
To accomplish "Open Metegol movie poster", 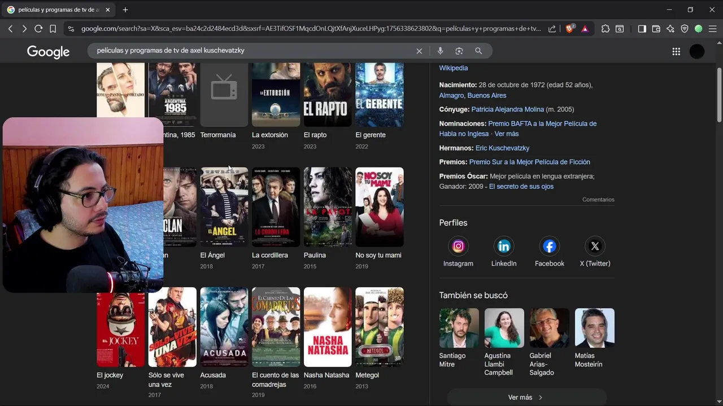I will [x=380, y=327].
